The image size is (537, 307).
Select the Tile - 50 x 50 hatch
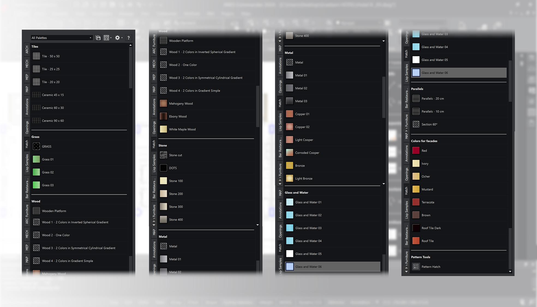79,56
